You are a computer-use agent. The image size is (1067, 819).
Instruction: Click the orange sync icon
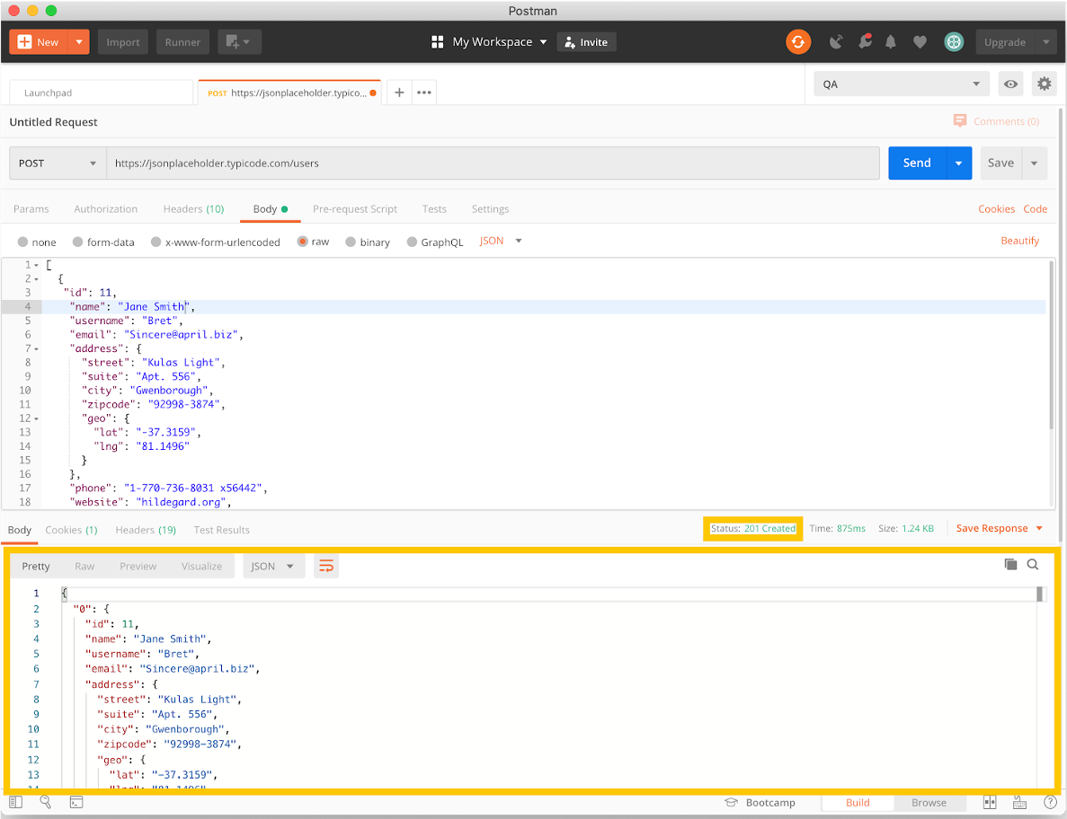coord(797,41)
